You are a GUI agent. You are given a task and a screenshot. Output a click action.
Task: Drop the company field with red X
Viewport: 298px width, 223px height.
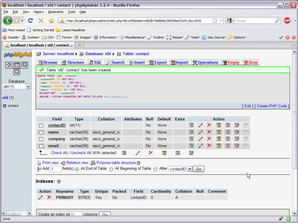click(x=209, y=139)
